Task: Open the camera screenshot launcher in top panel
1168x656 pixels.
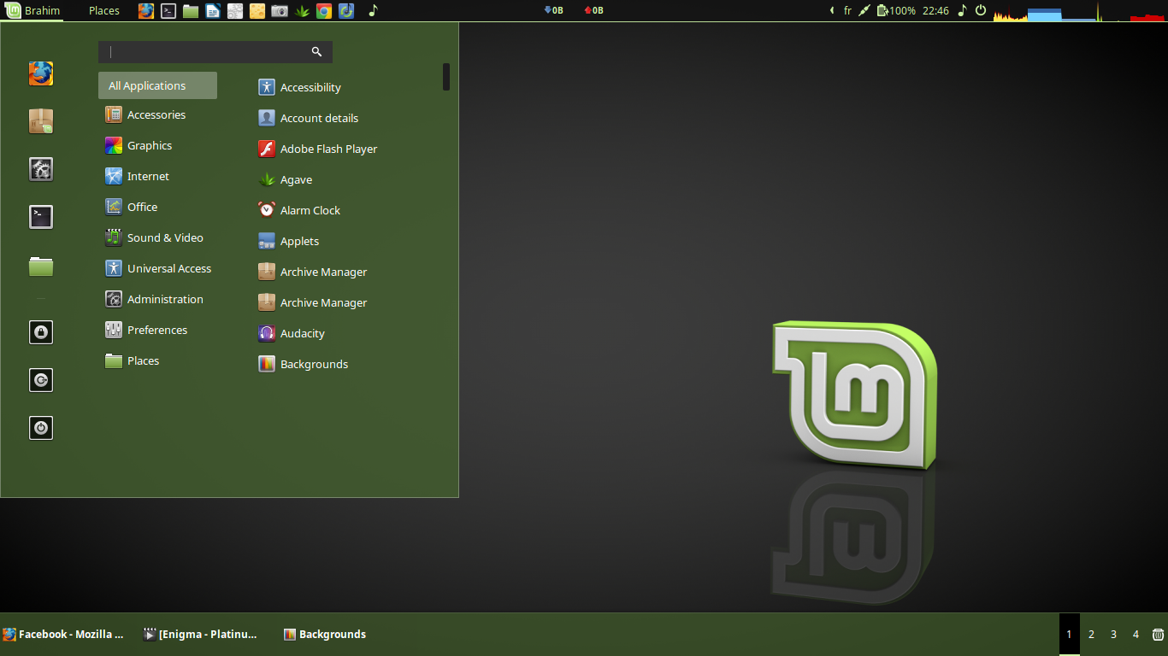Action: pos(280,11)
